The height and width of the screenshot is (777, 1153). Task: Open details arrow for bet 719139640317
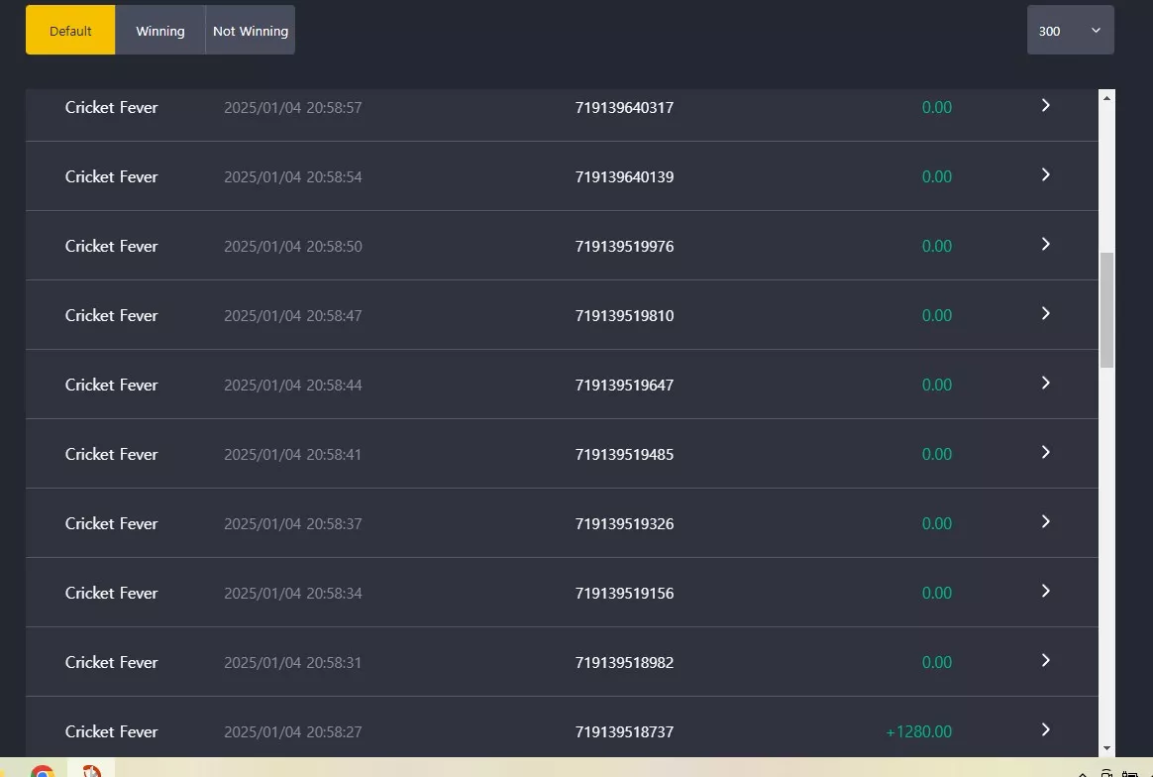click(1045, 105)
